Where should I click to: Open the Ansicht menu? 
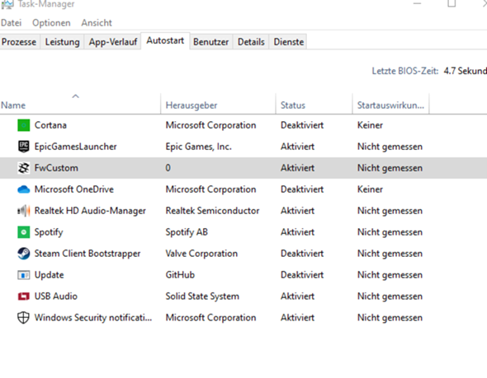point(97,23)
